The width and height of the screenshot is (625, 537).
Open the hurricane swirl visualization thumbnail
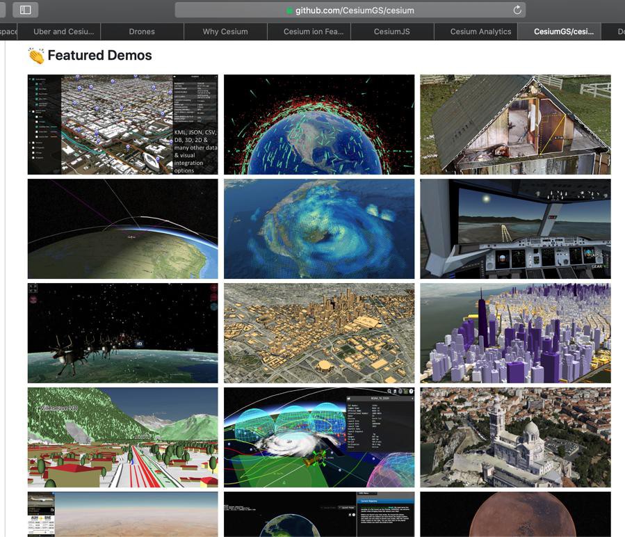[x=319, y=229]
